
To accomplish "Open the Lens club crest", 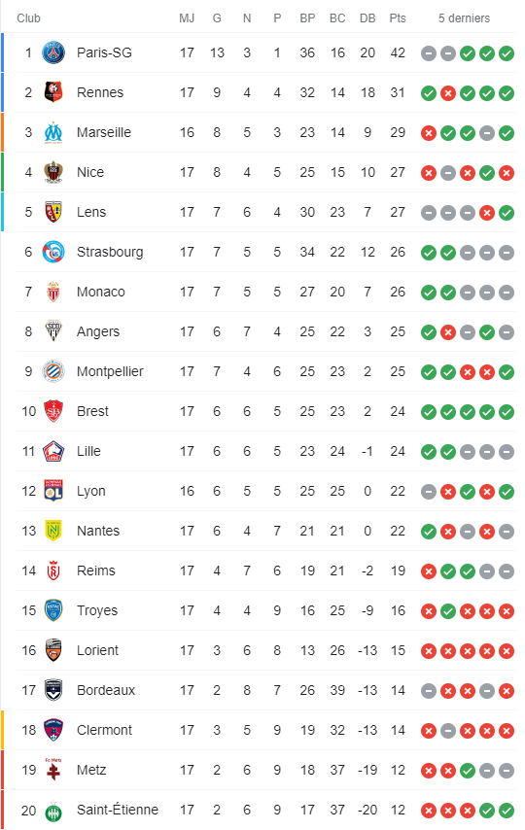I will [x=52, y=212].
